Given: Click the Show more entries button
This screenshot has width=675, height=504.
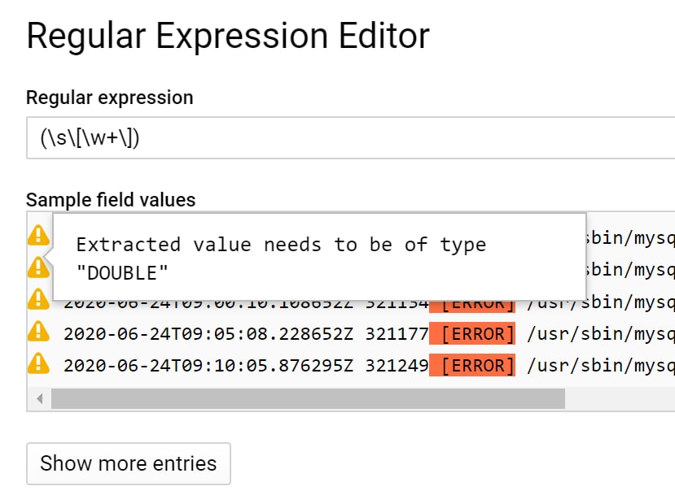Looking at the screenshot, I should (x=129, y=463).
